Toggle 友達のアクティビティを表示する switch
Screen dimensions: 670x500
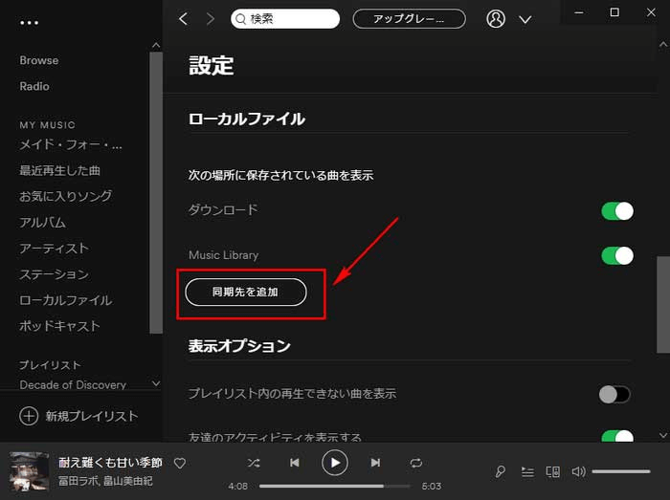pyautogui.click(x=617, y=437)
